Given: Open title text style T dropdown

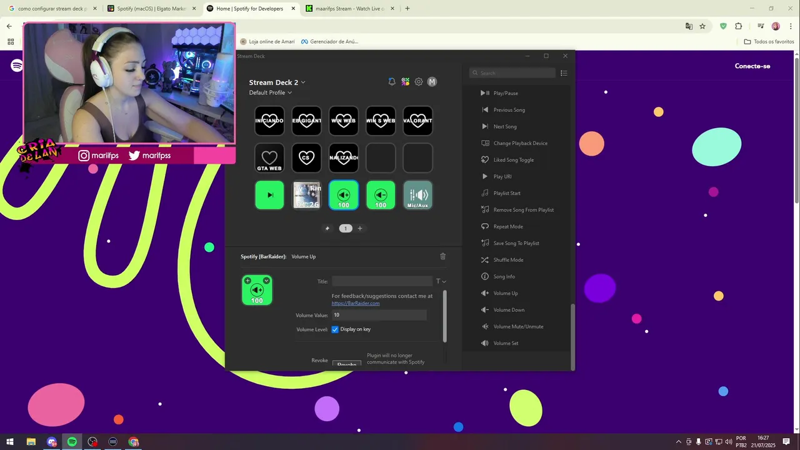Looking at the screenshot, I should [441, 281].
